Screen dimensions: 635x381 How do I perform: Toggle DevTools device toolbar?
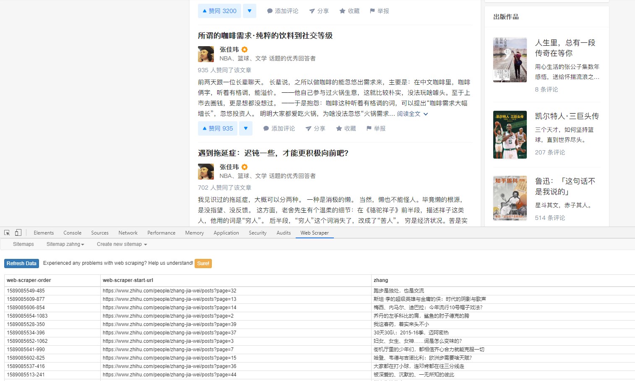coord(18,232)
